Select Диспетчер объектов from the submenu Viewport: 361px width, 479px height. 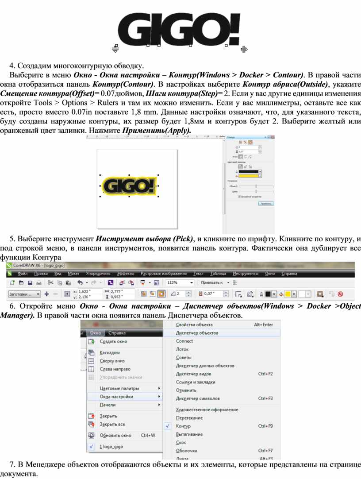(222, 333)
